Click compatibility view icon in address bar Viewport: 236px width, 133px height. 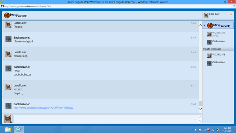[x=234, y=6]
